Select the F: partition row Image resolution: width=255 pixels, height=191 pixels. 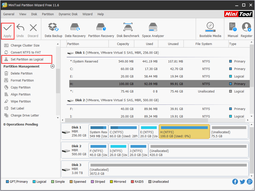[159, 109]
